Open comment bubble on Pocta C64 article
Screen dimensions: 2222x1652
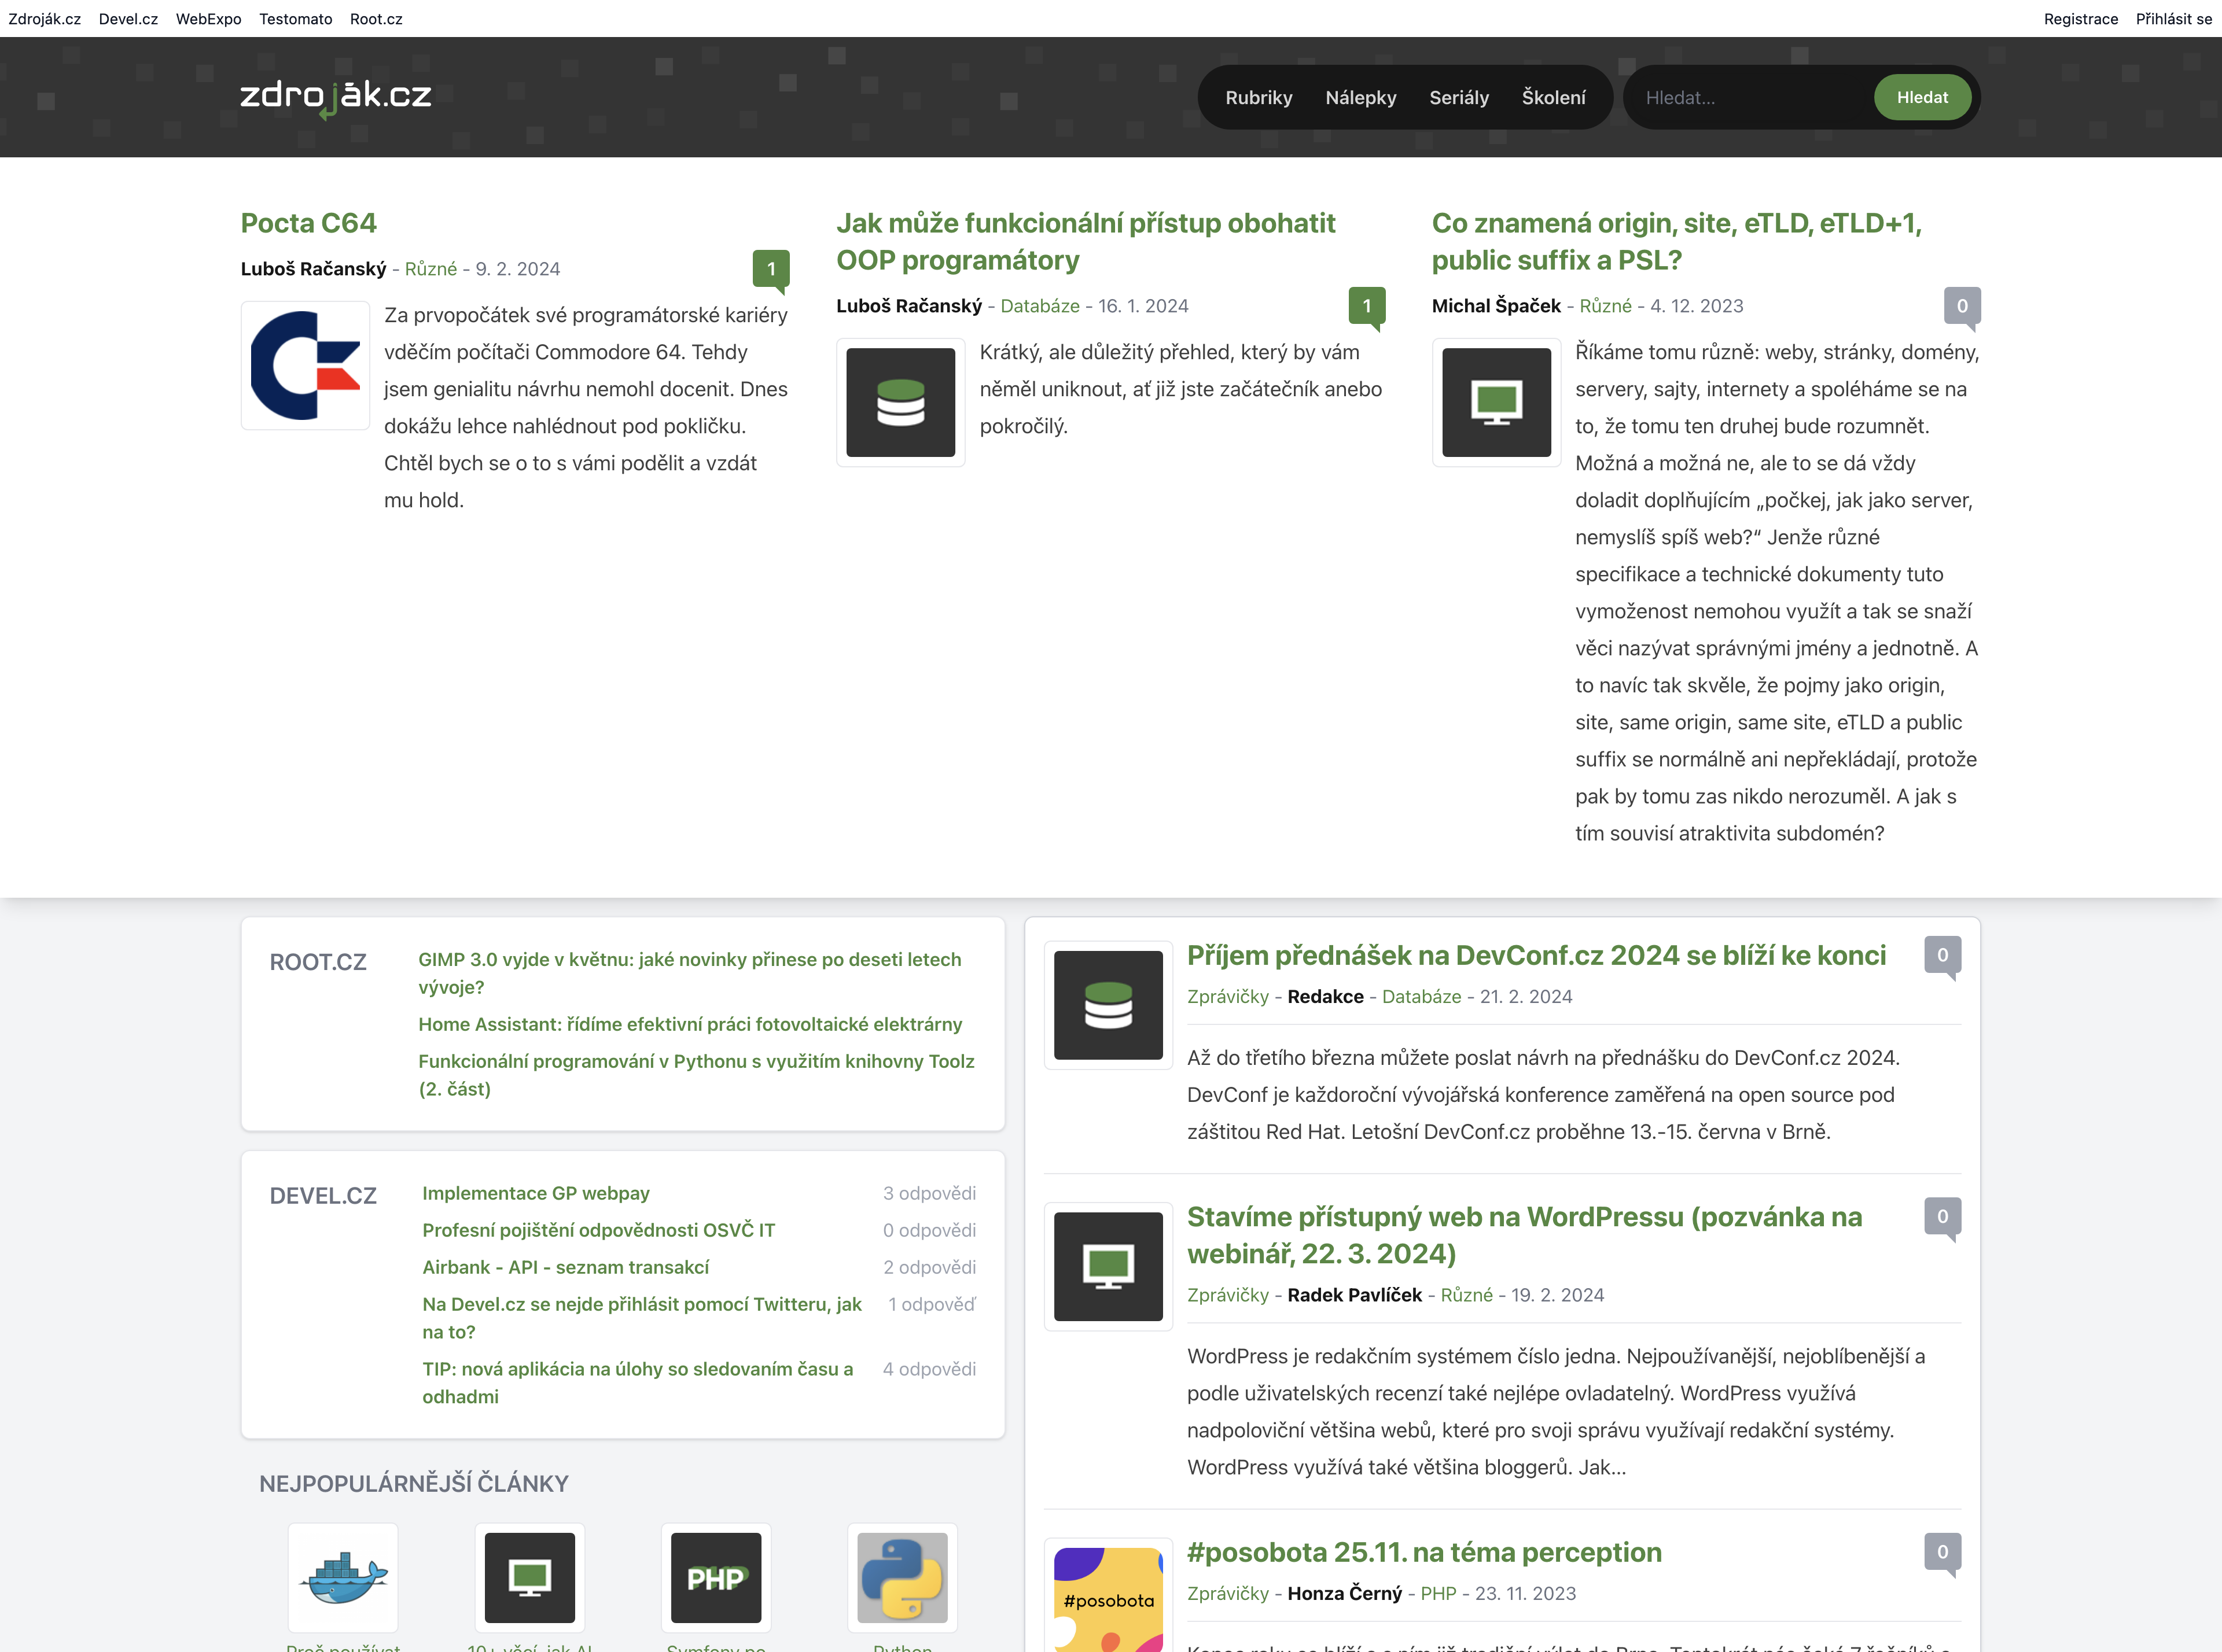coord(771,270)
